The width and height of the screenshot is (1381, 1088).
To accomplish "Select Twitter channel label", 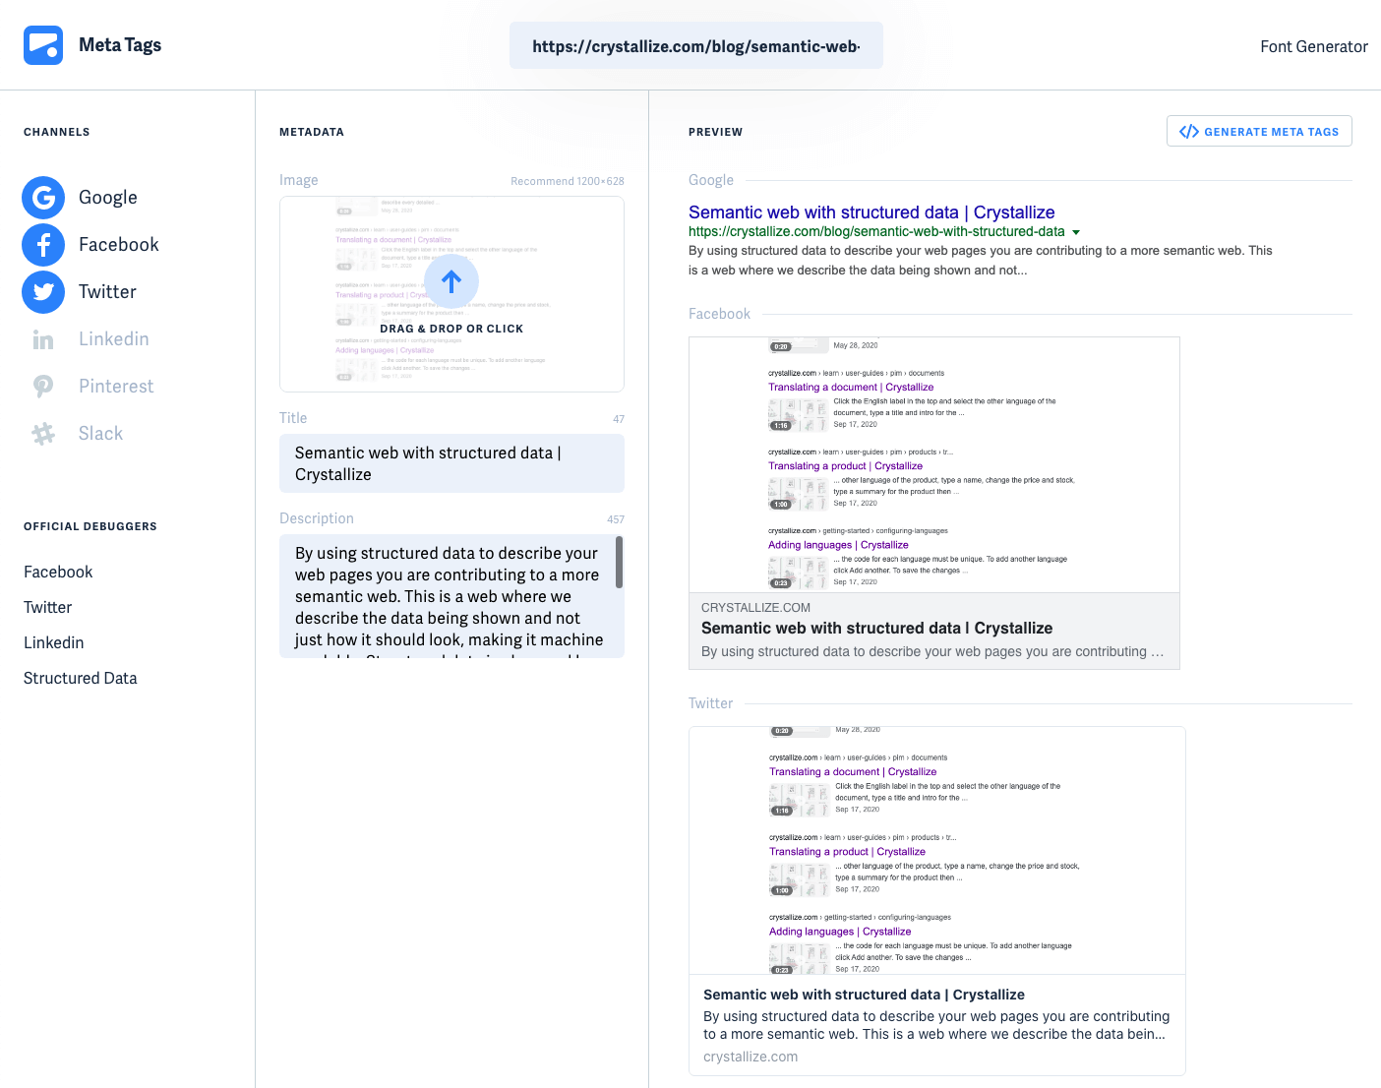I will (x=107, y=292).
